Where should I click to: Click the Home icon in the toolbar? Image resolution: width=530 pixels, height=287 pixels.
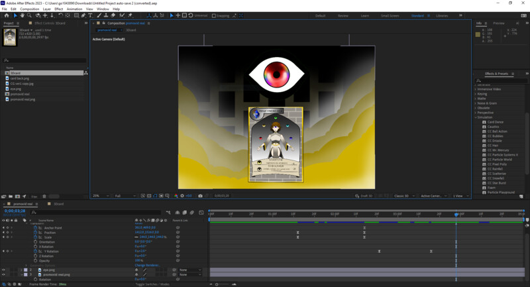click(x=6, y=15)
